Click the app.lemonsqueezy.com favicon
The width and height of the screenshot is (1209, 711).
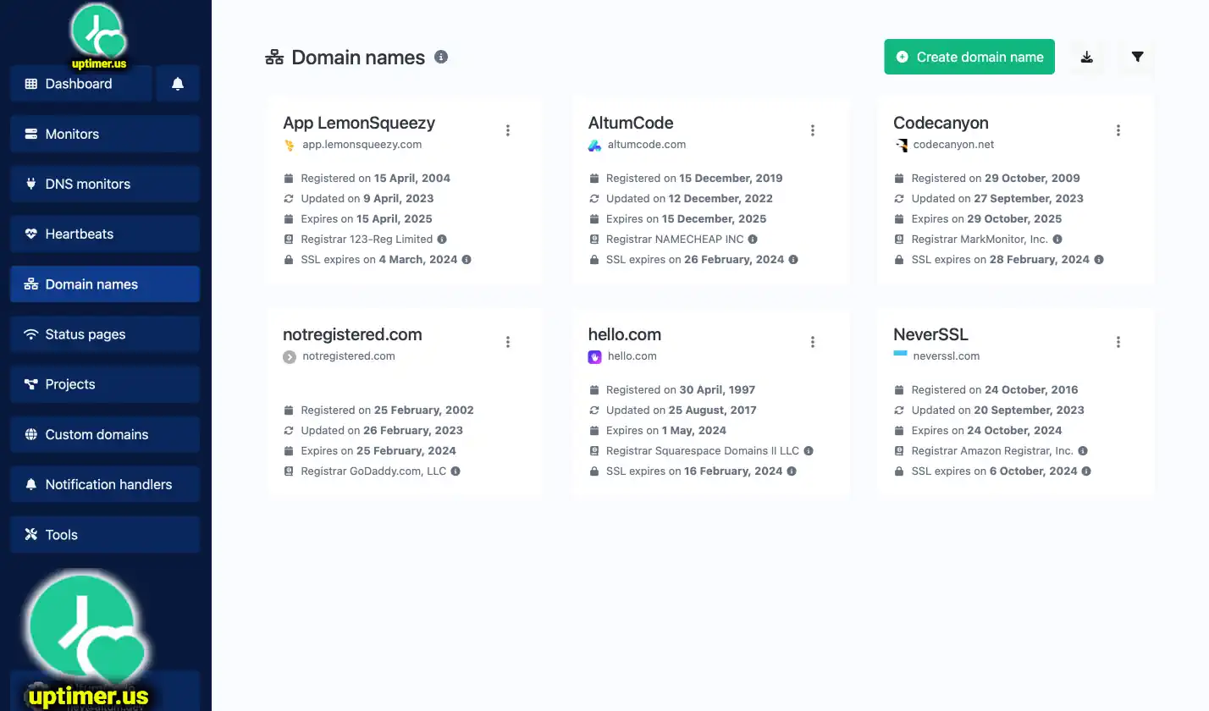click(x=290, y=145)
